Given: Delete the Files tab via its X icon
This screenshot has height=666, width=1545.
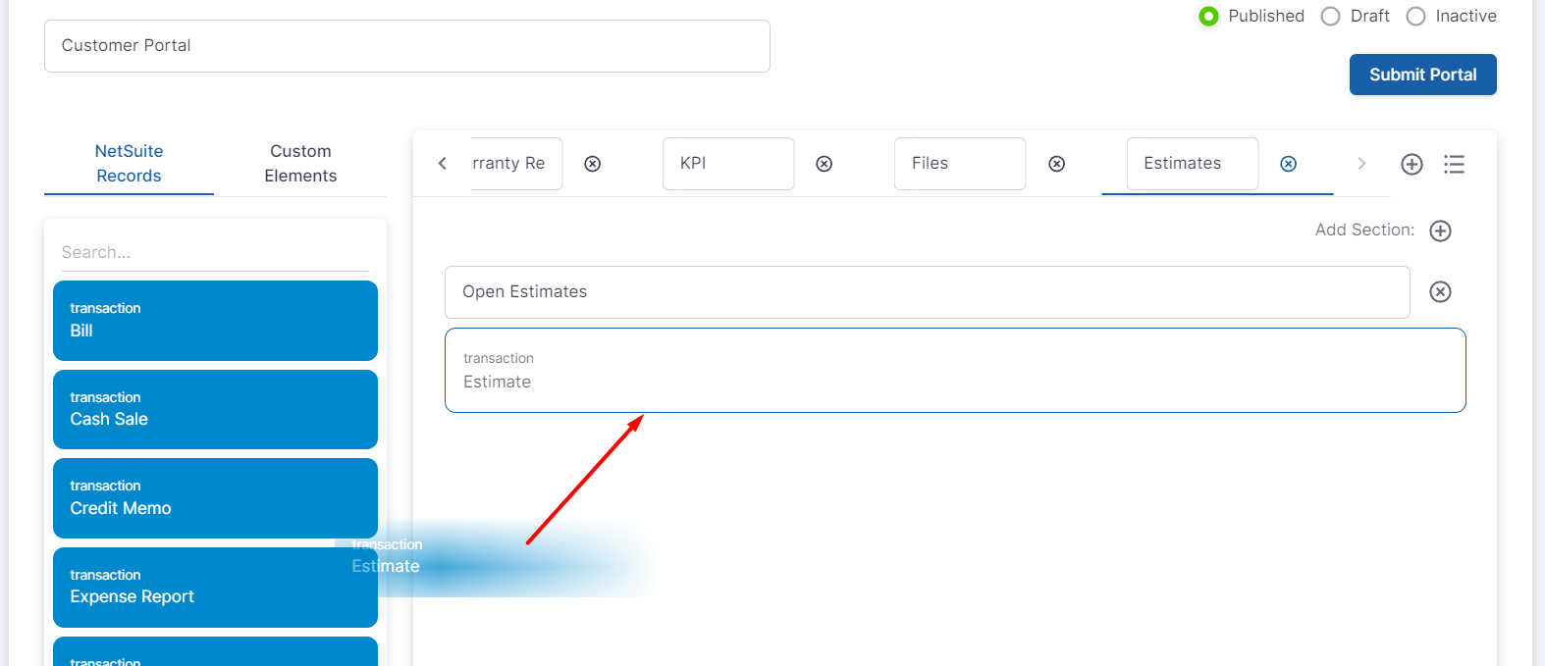Looking at the screenshot, I should coord(1056,164).
